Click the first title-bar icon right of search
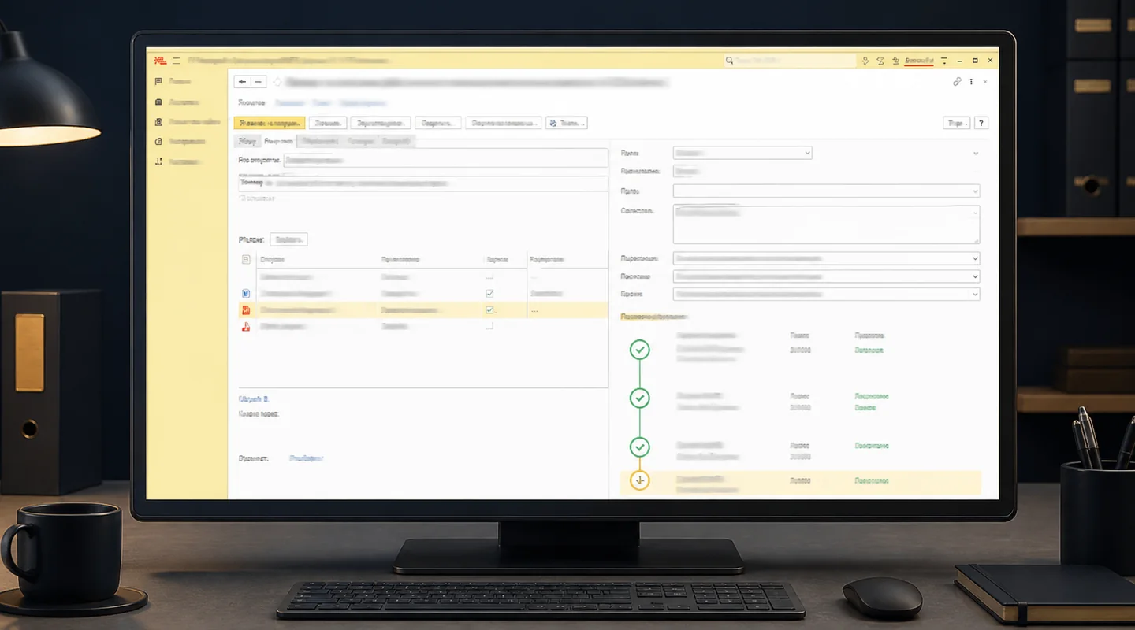Viewport: 1135px width, 630px height. [x=865, y=60]
